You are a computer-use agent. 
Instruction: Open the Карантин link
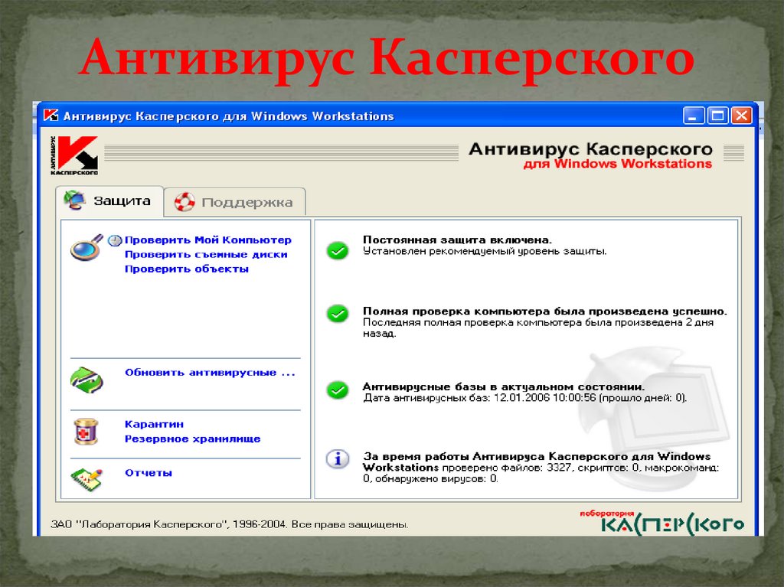click(x=154, y=425)
